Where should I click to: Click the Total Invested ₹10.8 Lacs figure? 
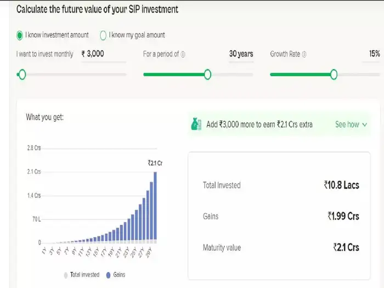(341, 185)
